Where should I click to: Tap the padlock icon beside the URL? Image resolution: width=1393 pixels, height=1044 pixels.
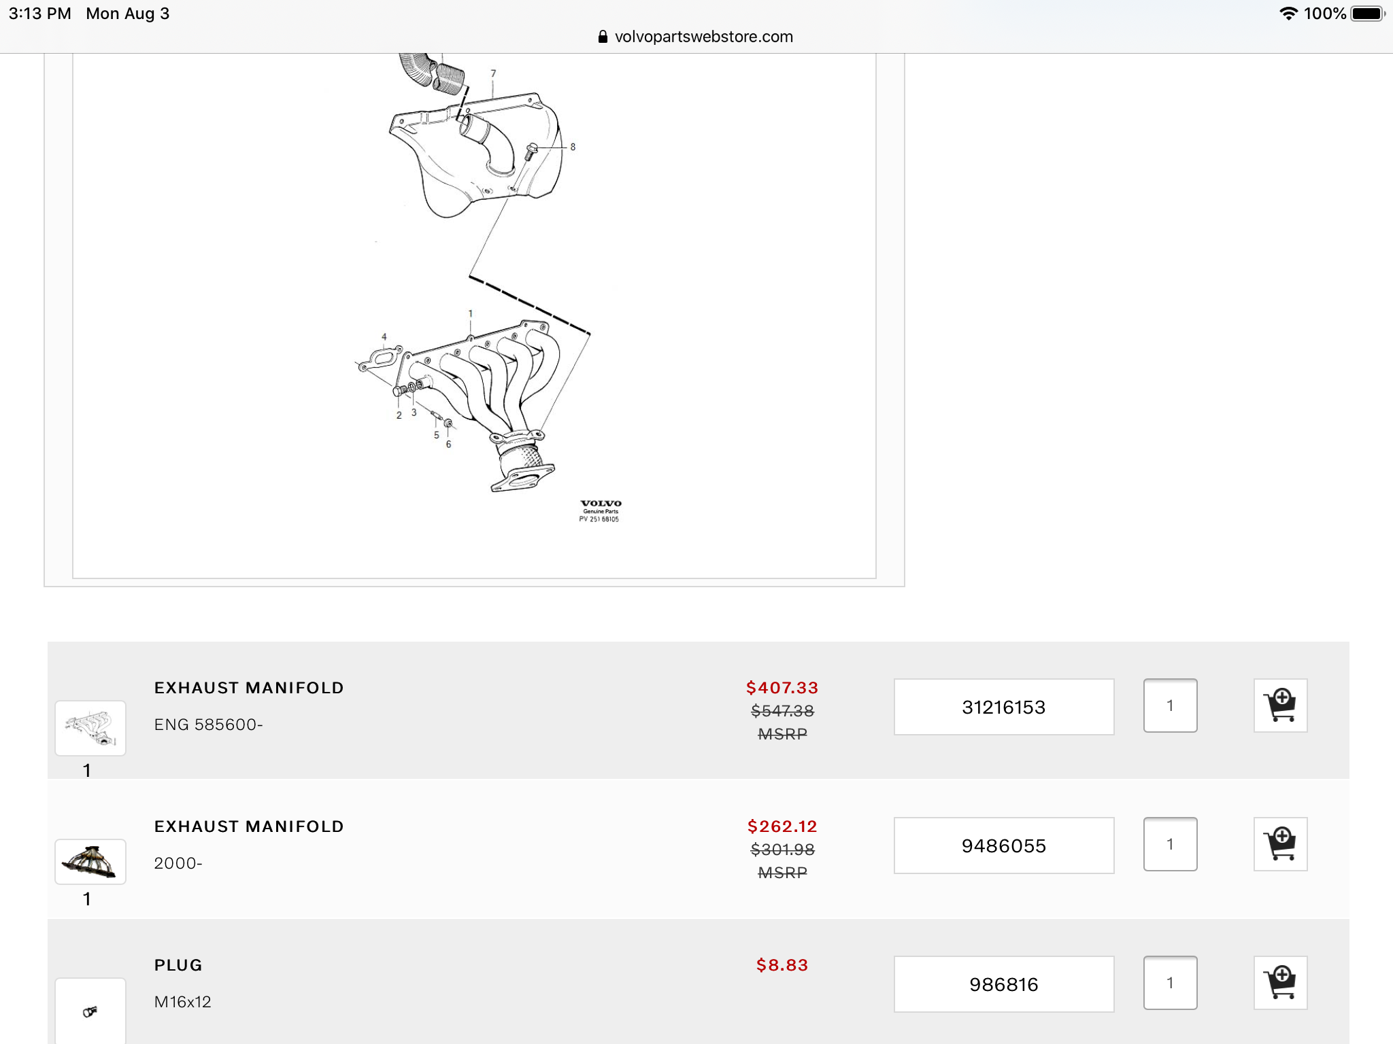(x=603, y=37)
